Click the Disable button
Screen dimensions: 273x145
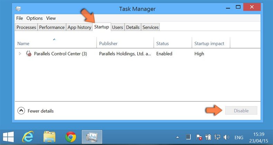(x=241, y=111)
